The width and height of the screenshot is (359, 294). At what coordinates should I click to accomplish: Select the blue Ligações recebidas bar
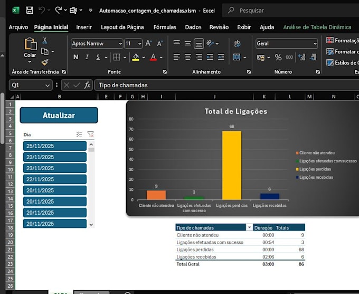[x=269, y=197]
